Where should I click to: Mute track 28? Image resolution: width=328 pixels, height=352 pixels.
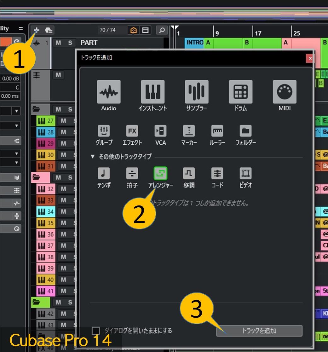(x=64, y=132)
